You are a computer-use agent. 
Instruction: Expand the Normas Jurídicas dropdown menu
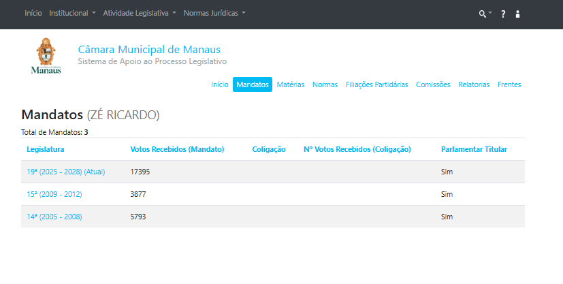[x=214, y=13]
